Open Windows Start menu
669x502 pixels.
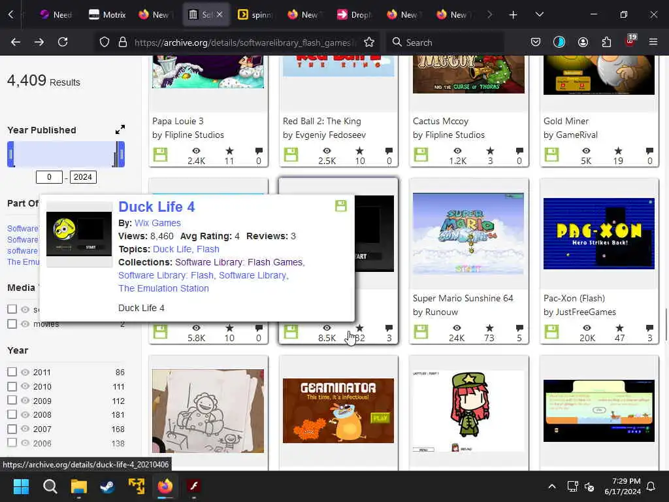point(21,486)
